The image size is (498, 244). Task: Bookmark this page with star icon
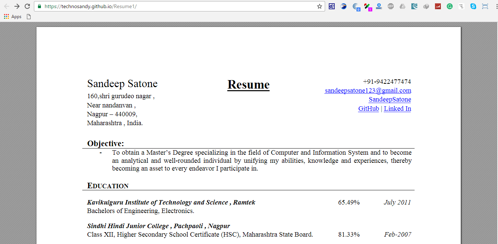[320, 6]
